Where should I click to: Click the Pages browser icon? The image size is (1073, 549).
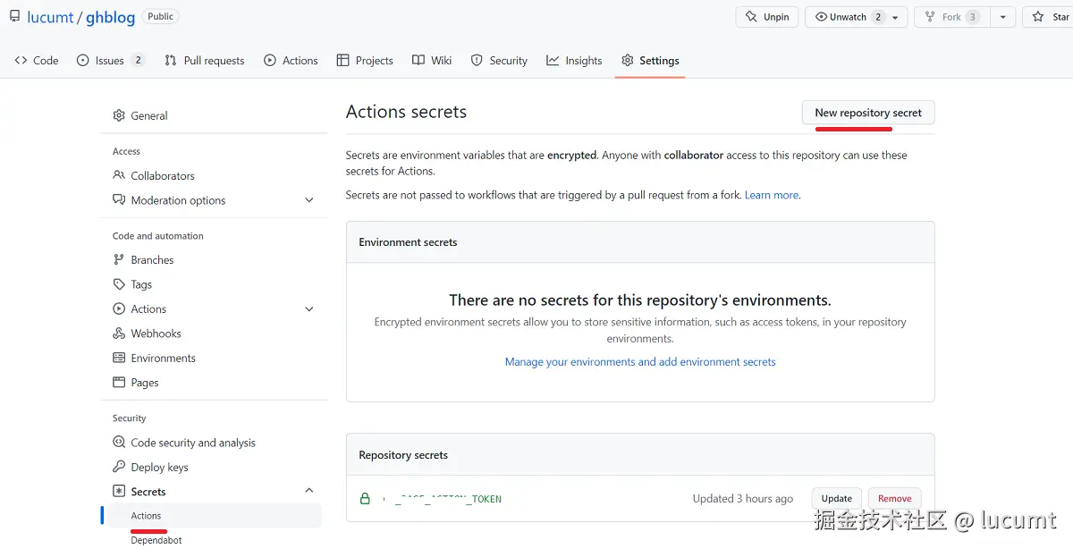[x=119, y=383]
